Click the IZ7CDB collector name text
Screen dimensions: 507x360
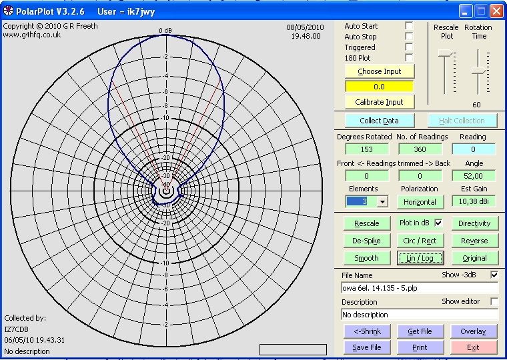(16, 329)
